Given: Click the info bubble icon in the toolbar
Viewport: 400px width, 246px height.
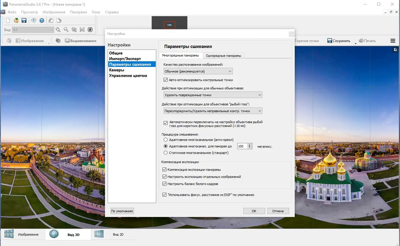Looking at the screenshot, I should (34, 20).
